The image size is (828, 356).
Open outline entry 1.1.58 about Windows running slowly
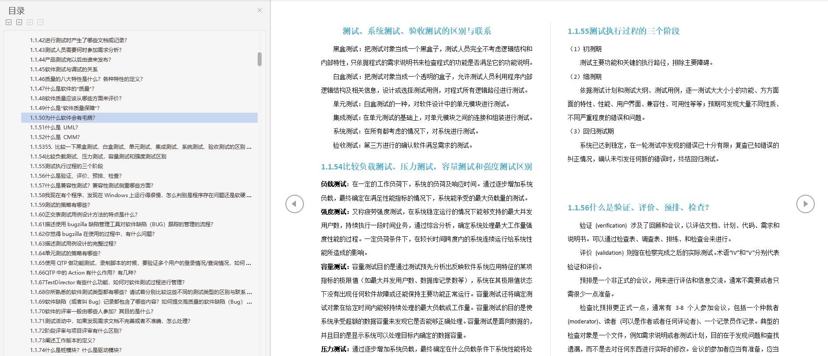point(141,195)
